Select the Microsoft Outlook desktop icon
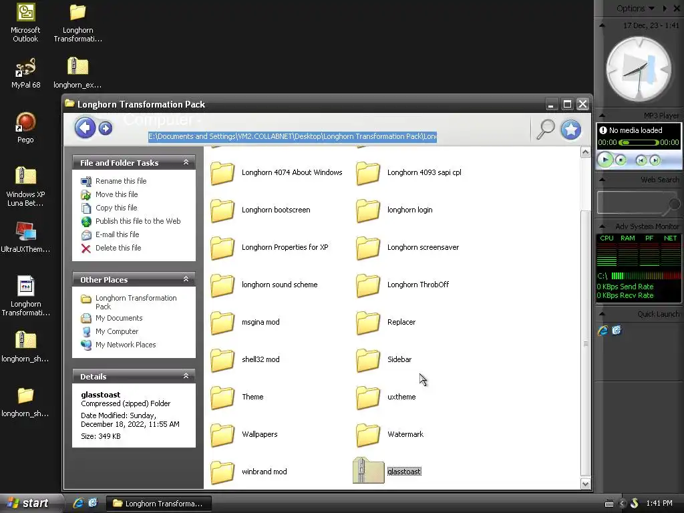Image resolution: width=684 pixels, height=513 pixels. tap(25, 23)
